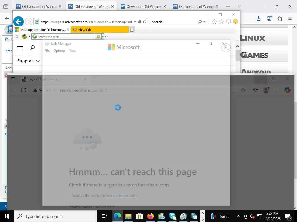Open a new tab in Firefox

[x=228, y=6]
